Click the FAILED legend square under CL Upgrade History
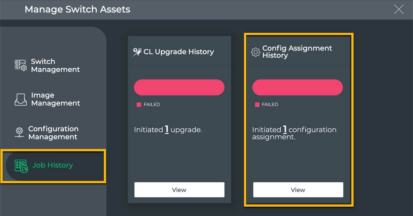 (x=139, y=105)
